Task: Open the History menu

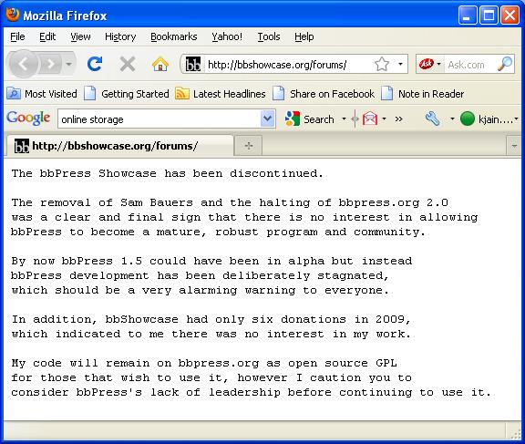Action: tap(120, 36)
